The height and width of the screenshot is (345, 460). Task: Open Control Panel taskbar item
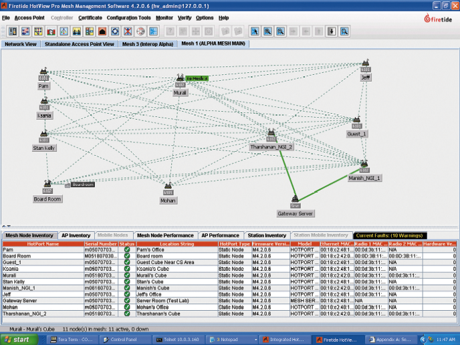point(125,340)
